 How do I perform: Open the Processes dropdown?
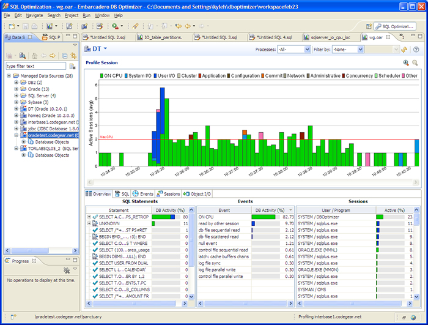click(x=294, y=49)
